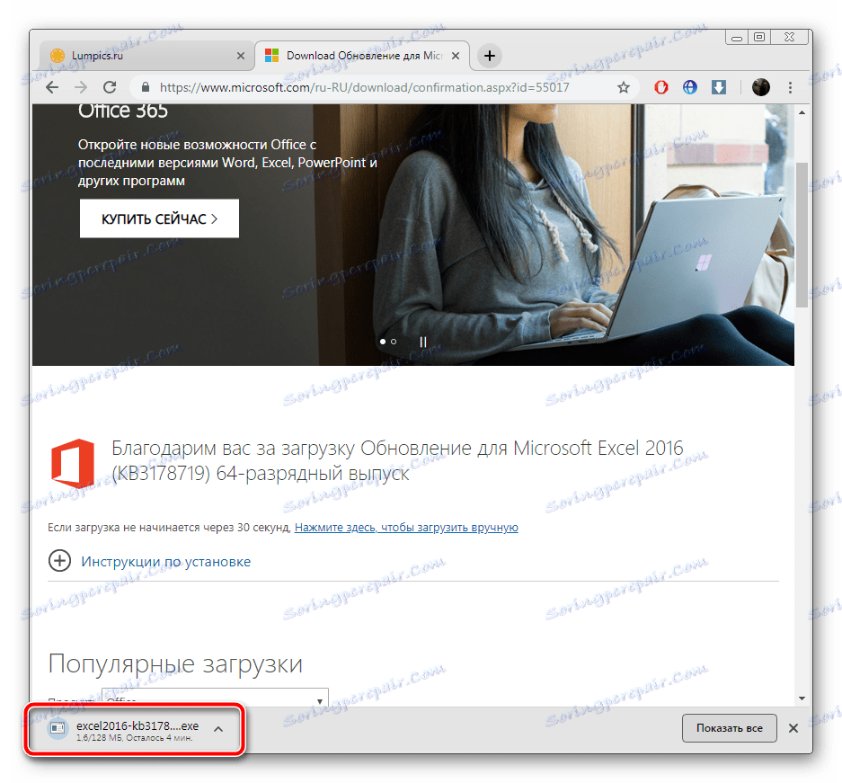Pause the banner carousel

point(423,342)
